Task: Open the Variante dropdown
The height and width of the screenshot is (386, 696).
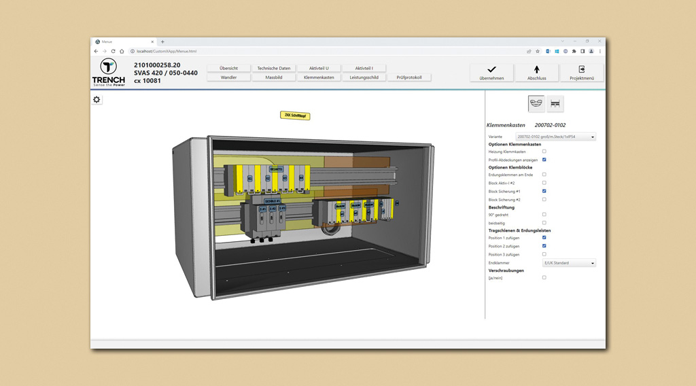Action: (x=555, y=137)
